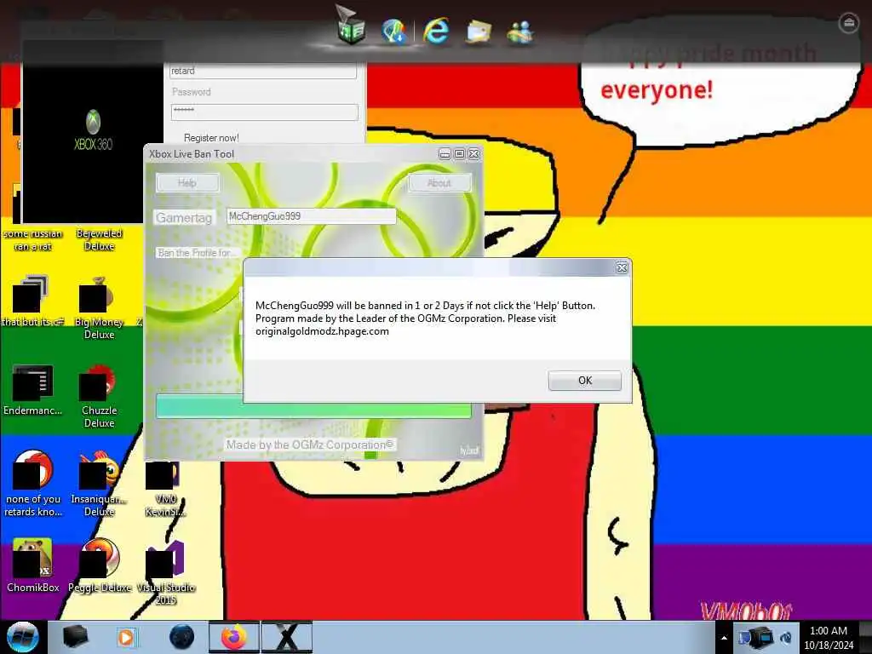The height and width of the screenshot is (654, 872).
Task: Open Windows Live Messenger from the dock
Action: click(520, 32)
